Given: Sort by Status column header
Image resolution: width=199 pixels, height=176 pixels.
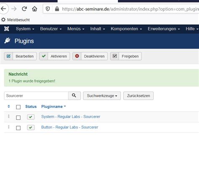Looking at the screenshot, I should (31, 107).
